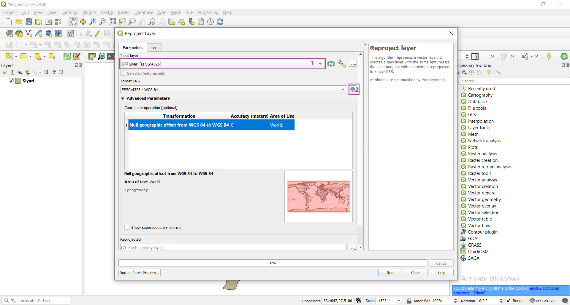Add new shapefile layer icon
Viewport: 570px width, 305px height.
(x=29, y=33)
